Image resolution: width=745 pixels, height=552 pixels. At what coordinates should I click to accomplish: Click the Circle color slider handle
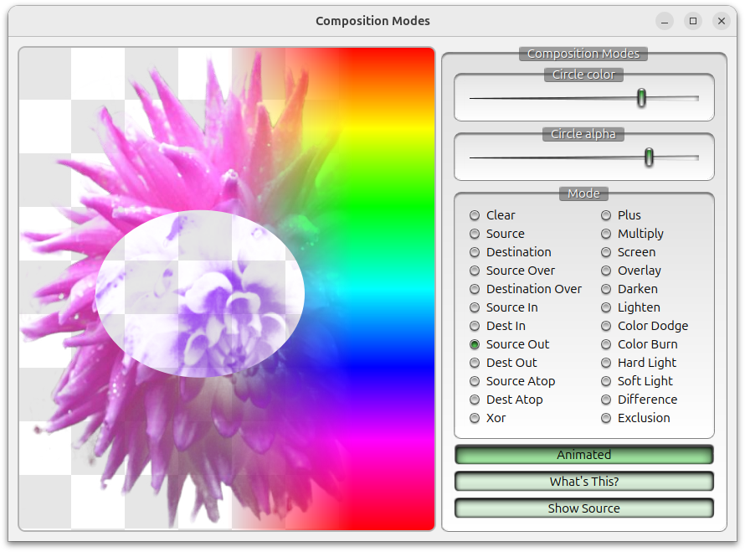point(640,98)
